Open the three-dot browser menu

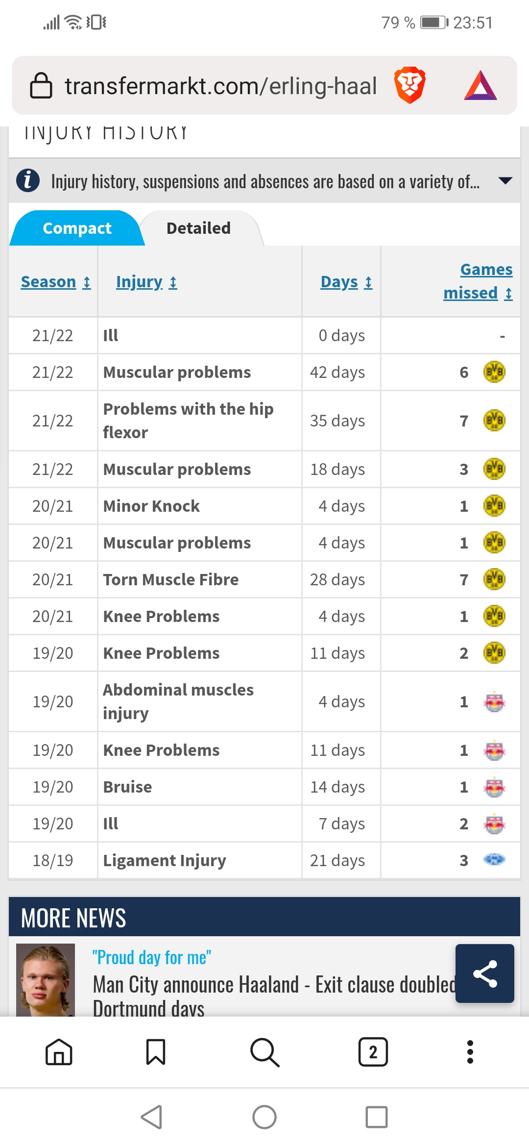pos(470,1052)
